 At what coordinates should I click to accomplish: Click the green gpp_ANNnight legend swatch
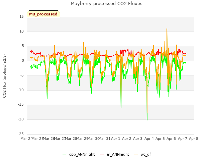click(64, 155)
